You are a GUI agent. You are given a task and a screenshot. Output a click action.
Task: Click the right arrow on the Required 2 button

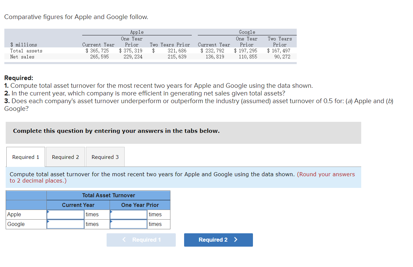click(235, 240)
